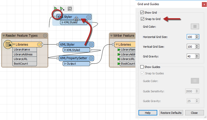The image size is (207, 120).
Task: Toggle the Show Grid checkbox
Action: [142, 13]
